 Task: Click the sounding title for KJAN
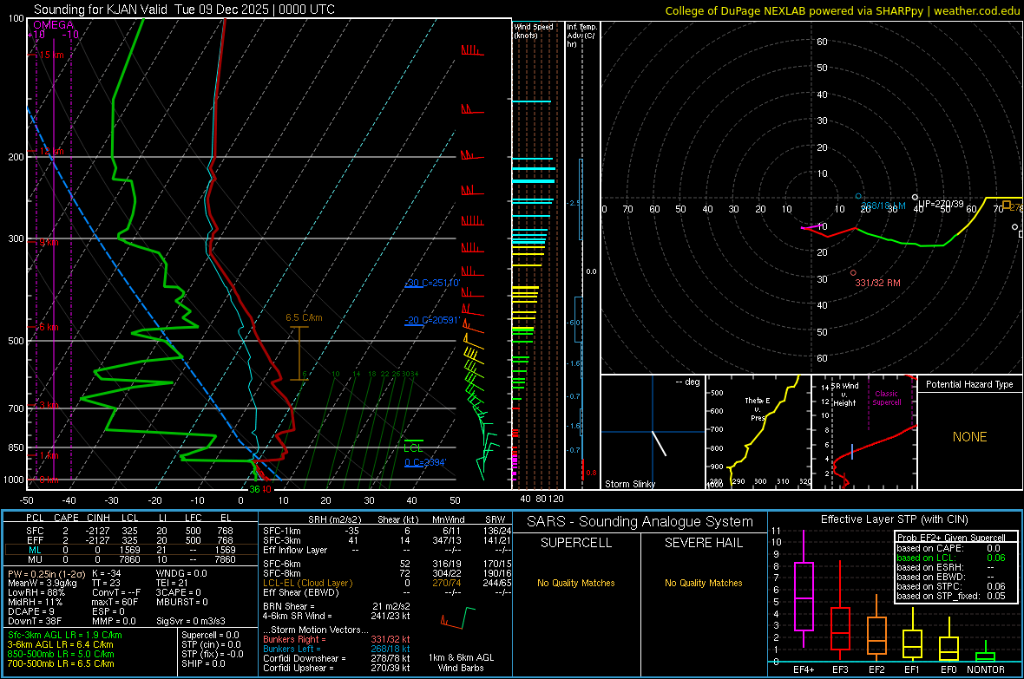[184, 10]
